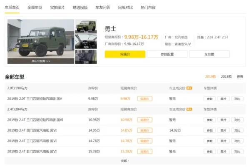Collapse the list with 收起
The image size is (249, 167).
pos(125,161)
